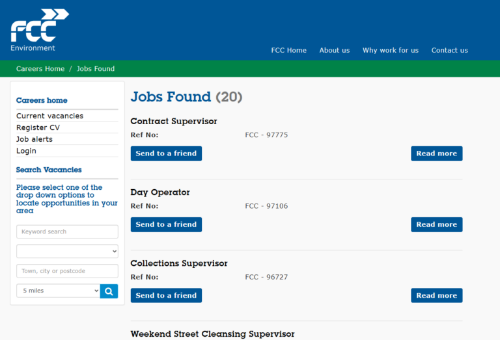
Task: Open the 5 miles radius dropdown
Action: (x=58, y=291)
